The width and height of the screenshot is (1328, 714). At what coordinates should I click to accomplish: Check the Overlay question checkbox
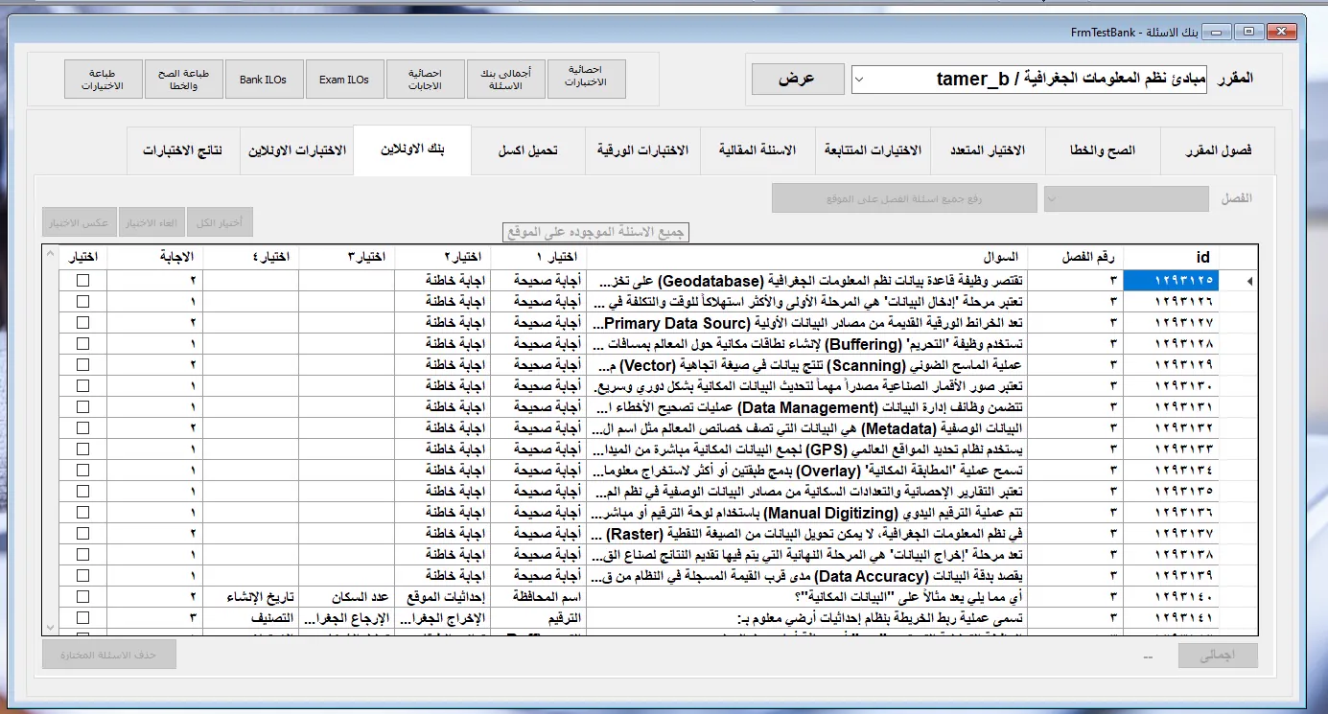[83, 470]
